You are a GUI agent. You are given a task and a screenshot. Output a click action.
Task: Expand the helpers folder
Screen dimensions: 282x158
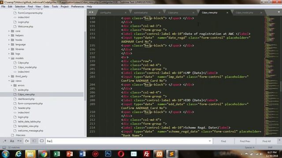(x=9, y=36)
